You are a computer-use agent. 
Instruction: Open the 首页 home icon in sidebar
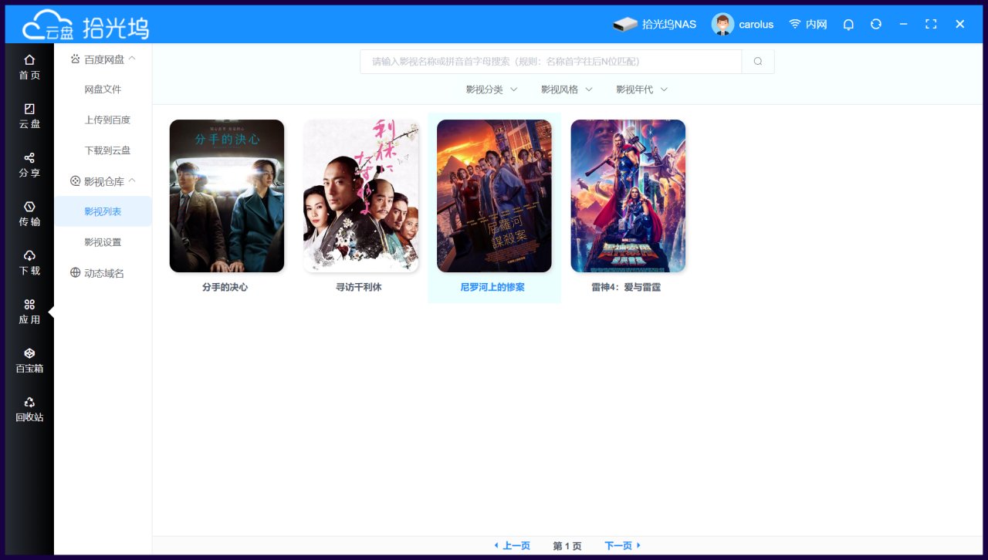pos(29,59)
